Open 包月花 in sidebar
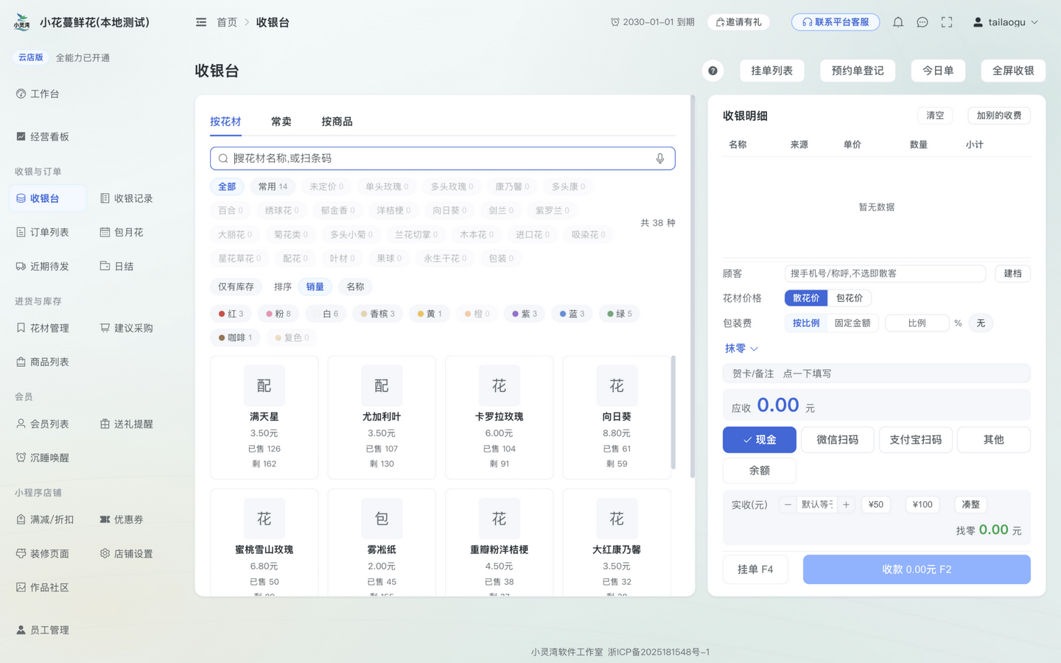Screen dimensions: 1061x663 tap(122, 232)
